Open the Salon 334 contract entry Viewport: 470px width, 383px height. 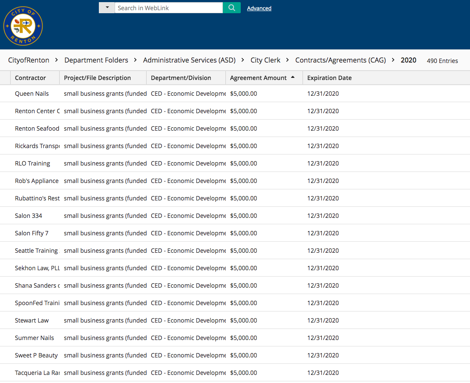pos(29,216)
